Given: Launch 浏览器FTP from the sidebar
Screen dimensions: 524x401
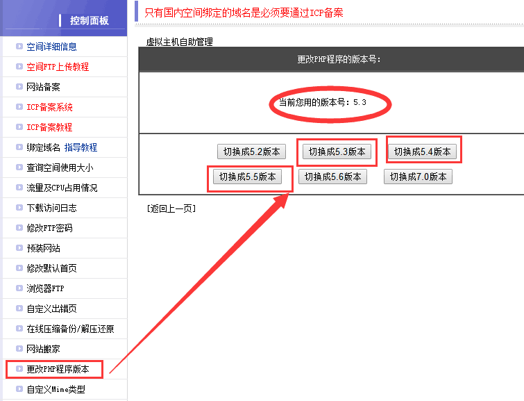Looking at the screenshot, I should 45,288.
